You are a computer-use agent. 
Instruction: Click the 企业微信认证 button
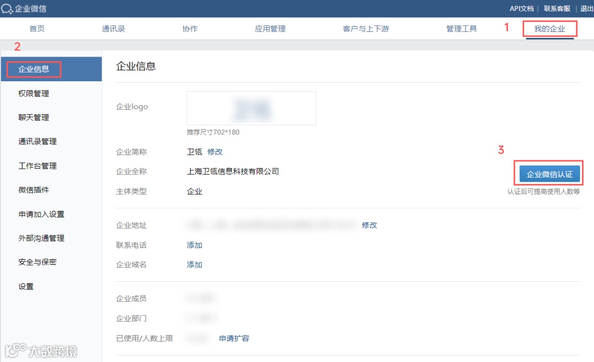click(549, 174)
